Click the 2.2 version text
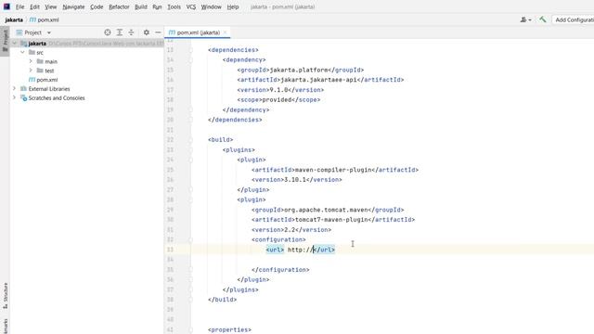594x334 pixels. [290, 229]
